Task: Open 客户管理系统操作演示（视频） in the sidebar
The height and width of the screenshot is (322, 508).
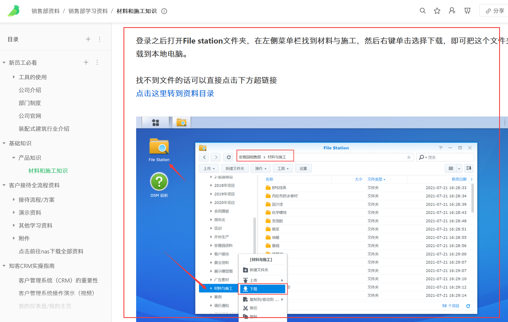Action: pyautogui.click(x=56, y=293)
